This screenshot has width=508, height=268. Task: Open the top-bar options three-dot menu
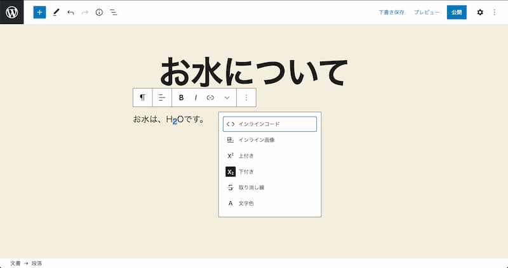click(x=495, y=12)
